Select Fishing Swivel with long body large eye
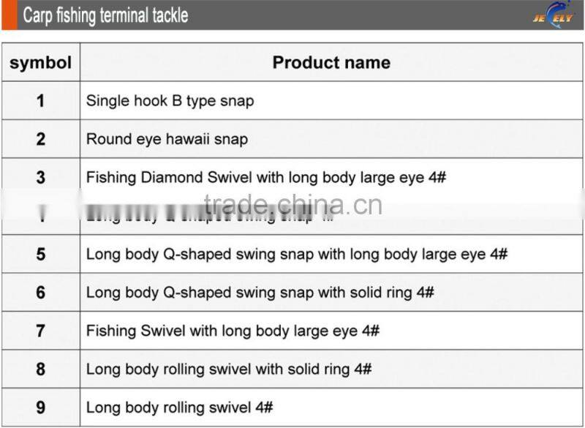 [x=233, y=331]
